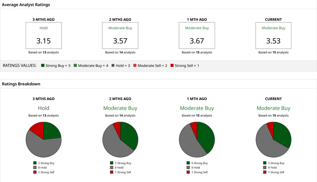Click '5 Strong Buy' under the 2 Mths Ago pie
Viewport: 317px width, 182px height.
coord(123,163)
